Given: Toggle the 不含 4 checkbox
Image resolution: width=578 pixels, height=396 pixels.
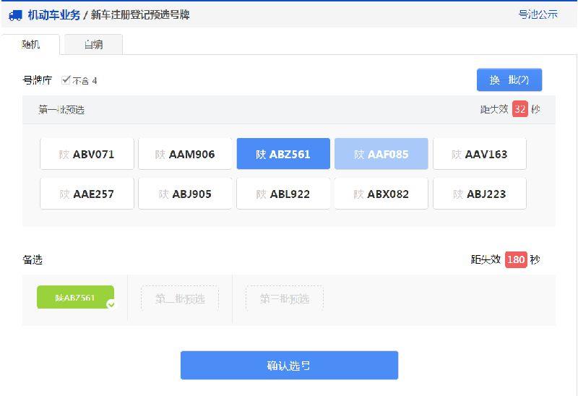Looking at the screenshot, I should click(x=66, y=80).
